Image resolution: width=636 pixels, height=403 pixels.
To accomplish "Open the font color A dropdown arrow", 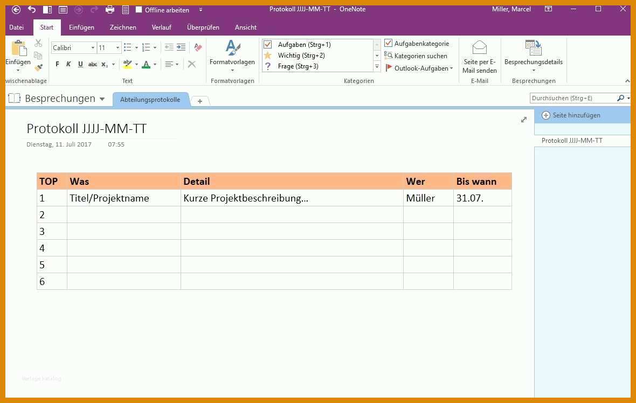I will (x=155, y=64).
